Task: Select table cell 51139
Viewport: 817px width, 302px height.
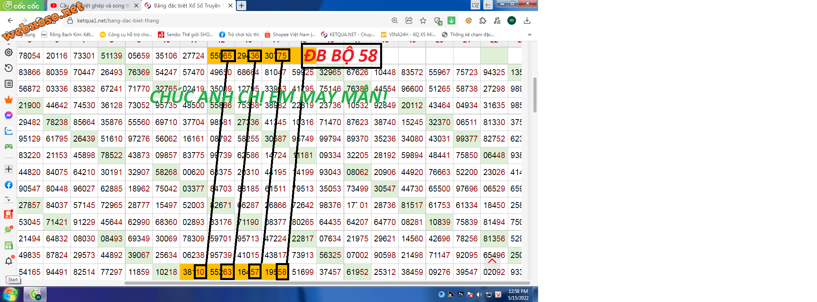Action: [111, 56]
